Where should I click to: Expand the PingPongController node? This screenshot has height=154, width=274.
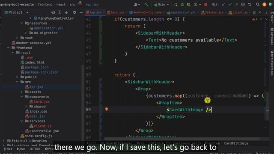click(x=30, y=18)
